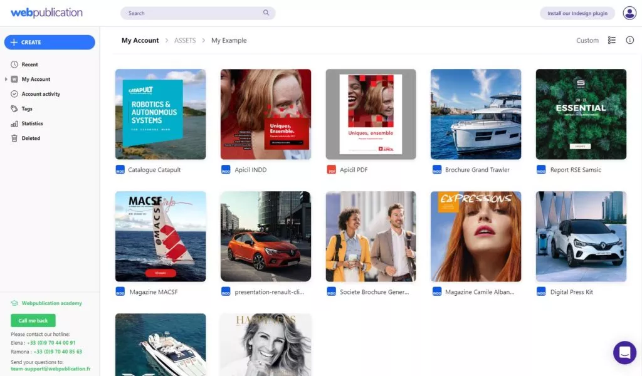The width and height of the screenshot is (642, 376).
Task: Expand the My Account tree arrow
Action: point(6,79)
